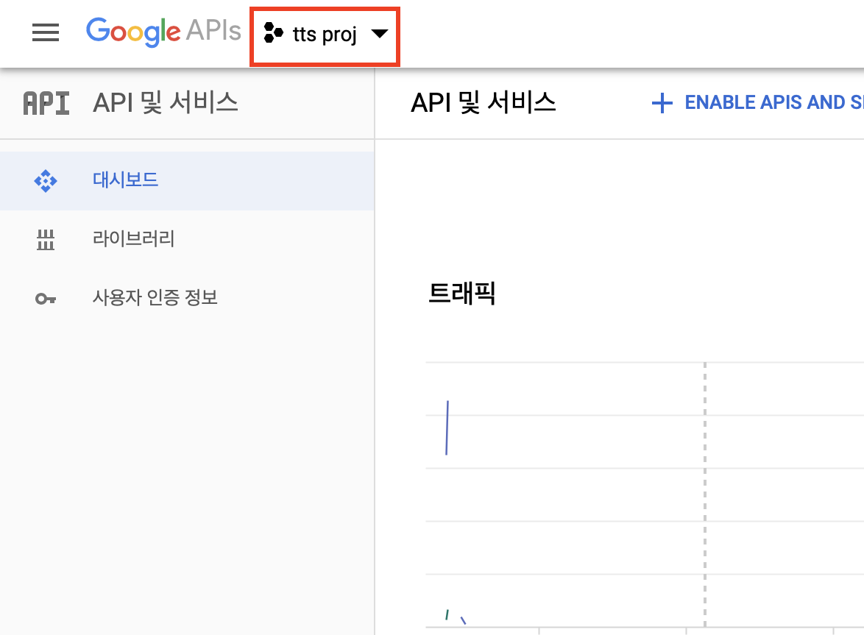Viewport: 864px width, 635px height.
Task: Open 사용자 인증 정보 credentials page
Action: pyautogui.click(x=188, y=298)
